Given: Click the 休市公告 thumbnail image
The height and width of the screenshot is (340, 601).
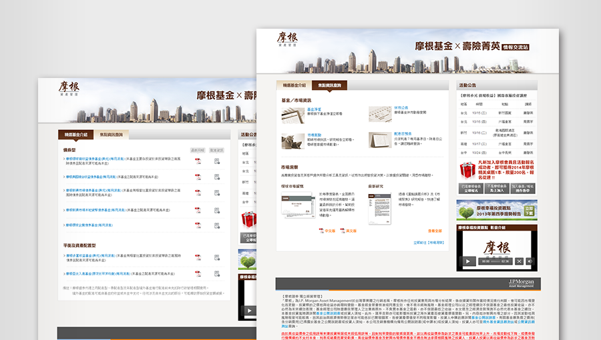Looking at the screenshot, I should point(380,114).
